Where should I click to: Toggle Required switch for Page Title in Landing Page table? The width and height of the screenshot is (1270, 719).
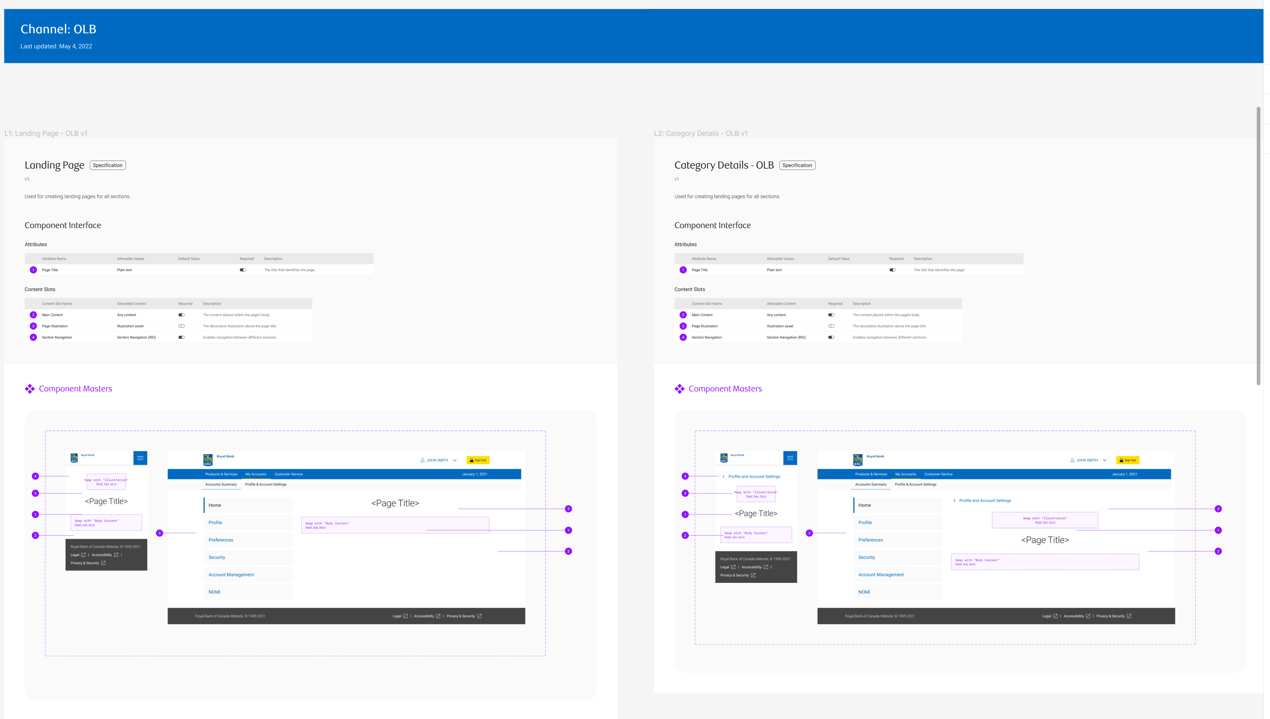tap(243, 270)
